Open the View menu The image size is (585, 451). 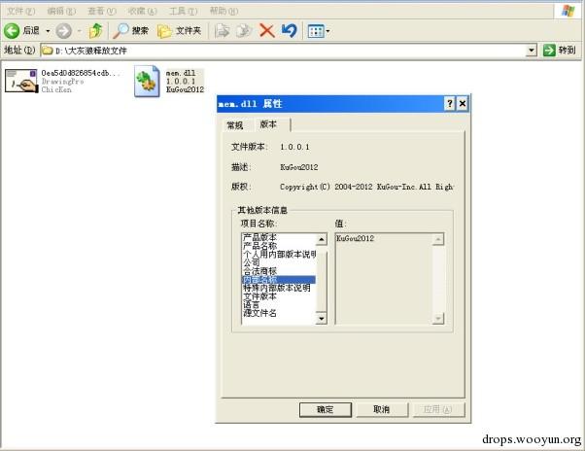point(102,12)
